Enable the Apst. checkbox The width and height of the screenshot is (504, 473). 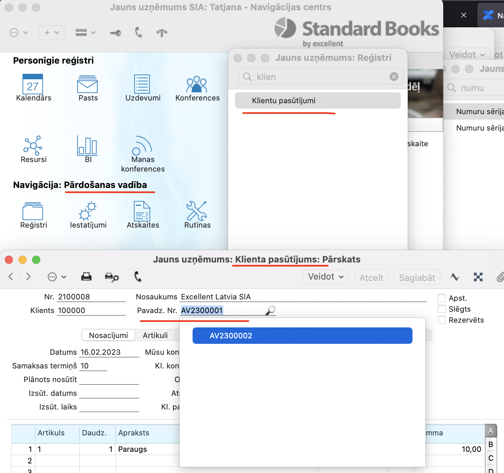coord(442,298)
